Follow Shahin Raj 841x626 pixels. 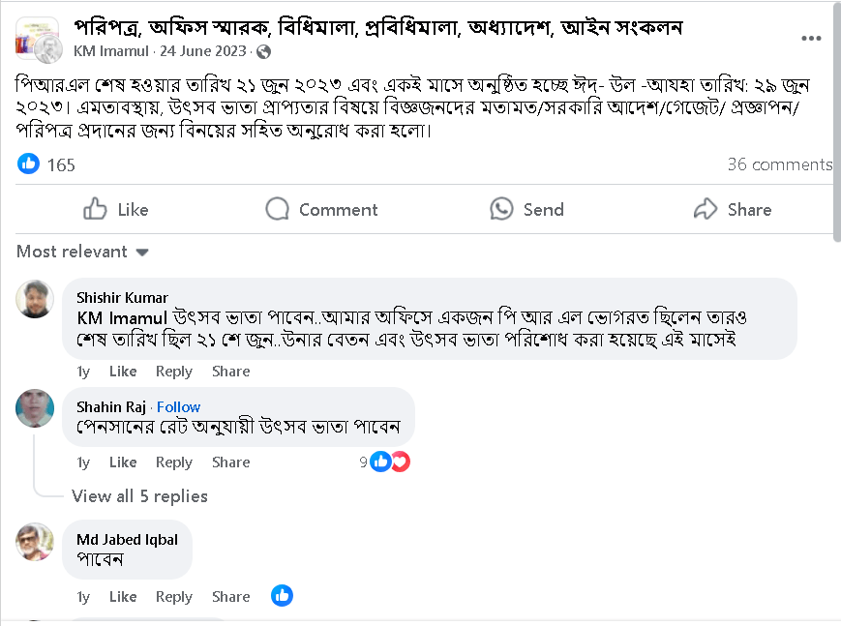tap(179, 407)
